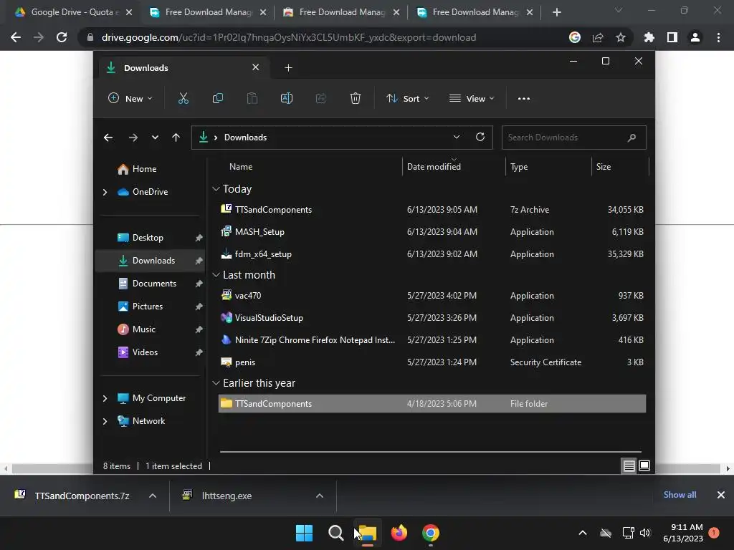Screen dimensions: 734x550
Task: Switch to the details view layout icon
Action: pyautogui.click(x=629, y=465)
